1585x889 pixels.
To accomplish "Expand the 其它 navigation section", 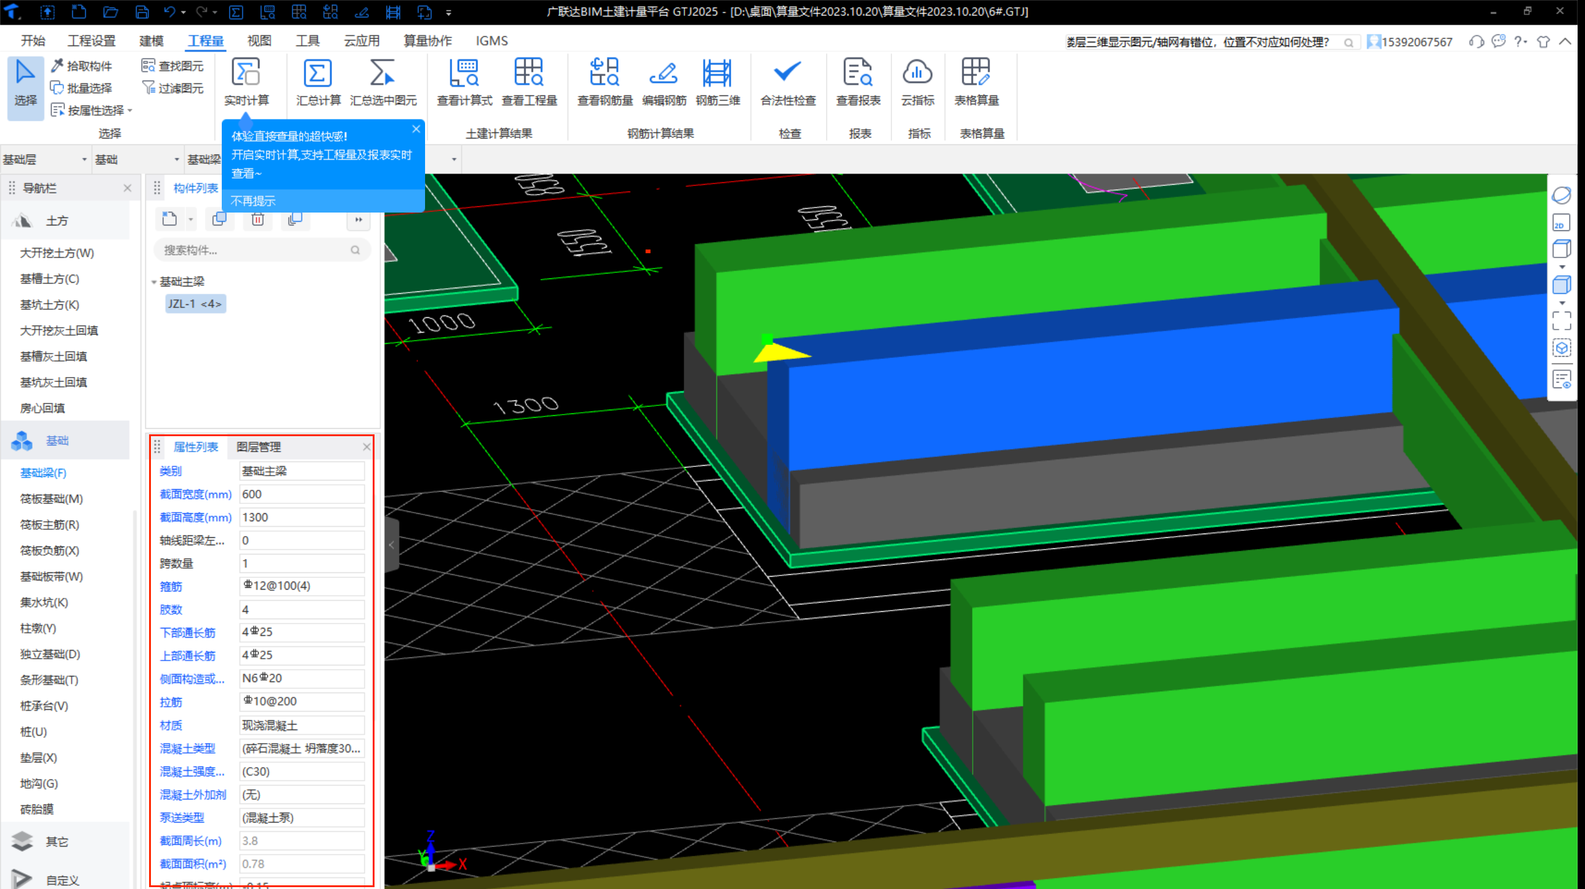I will click(65, 842).
